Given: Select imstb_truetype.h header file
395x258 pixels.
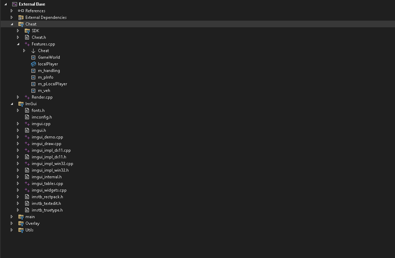Looking at the screenshot, I should pyautogui.click(x=47, y=210).
